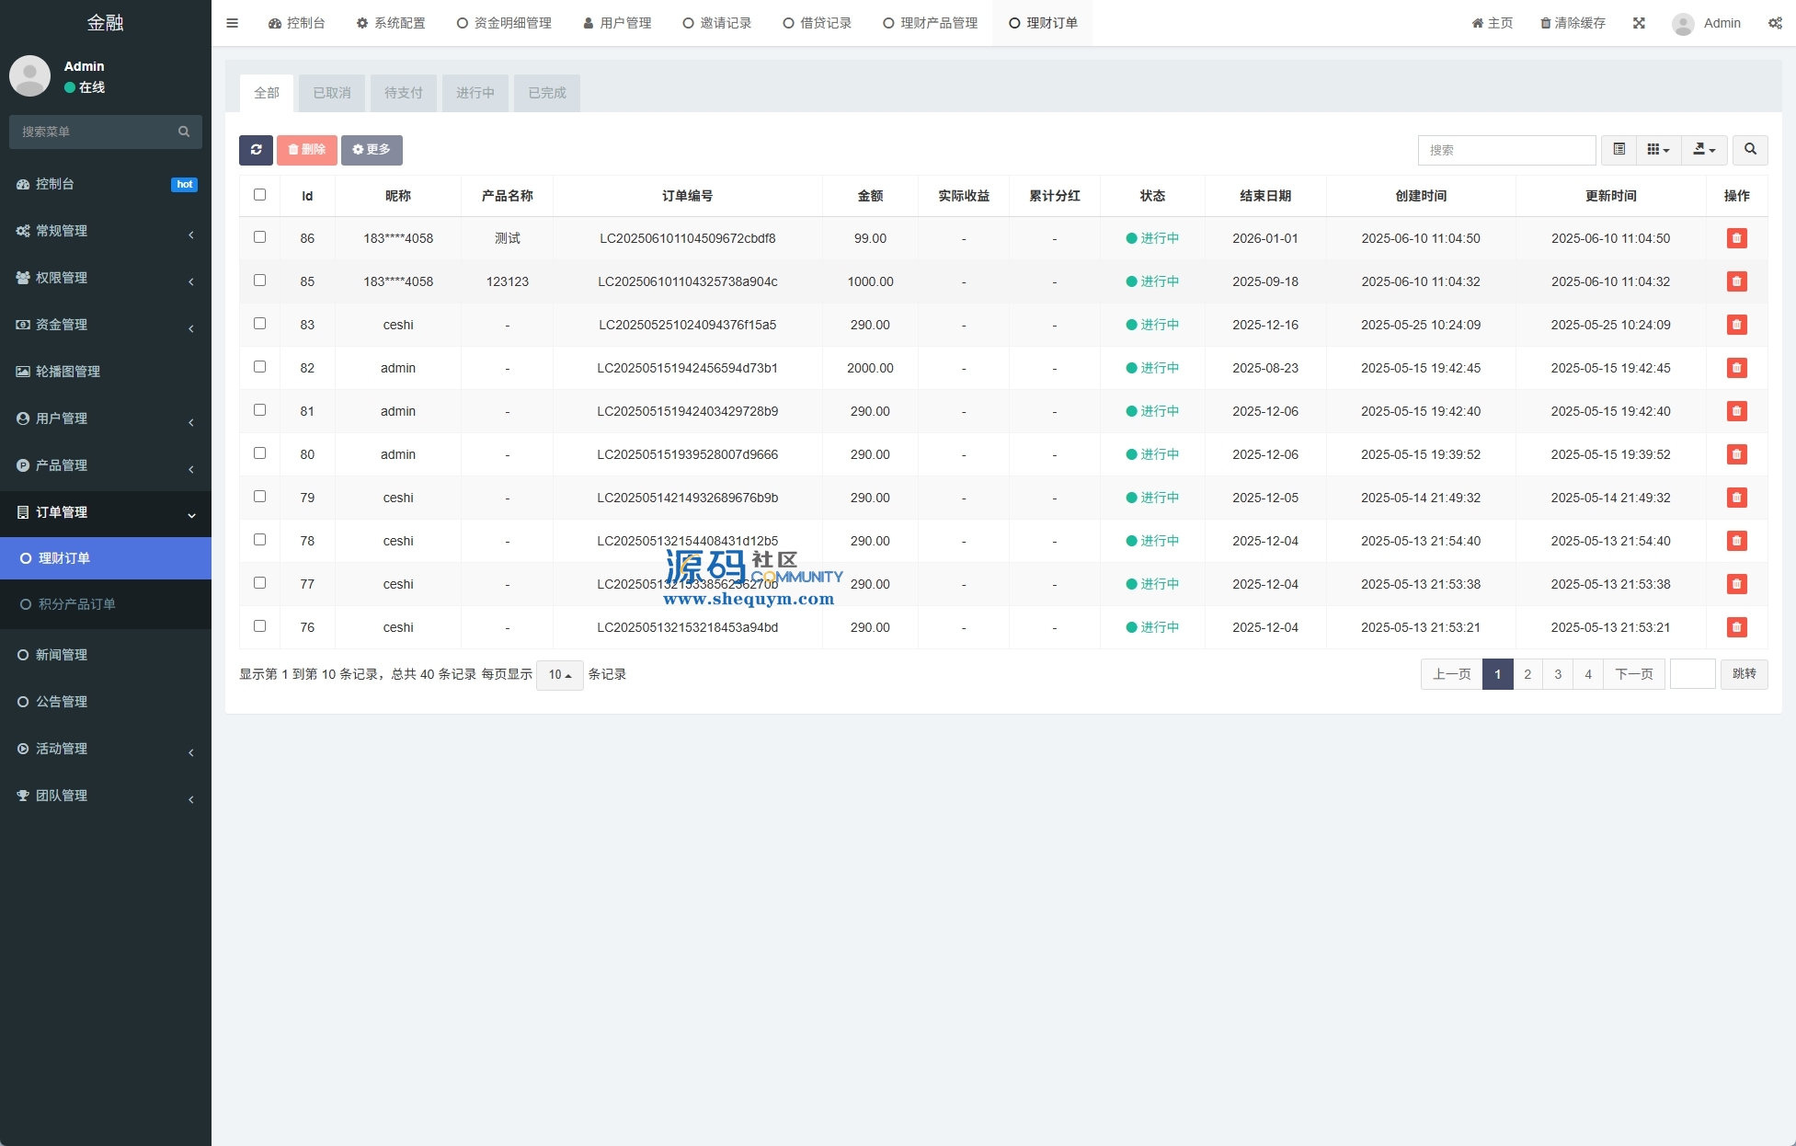Delete order 76 with the trash icon
The image size is (1796, 1146).
[1736, 627]
